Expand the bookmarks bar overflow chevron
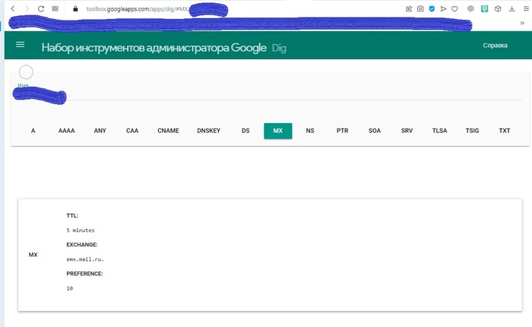The image size is (532, 327). tap(522, 23)
